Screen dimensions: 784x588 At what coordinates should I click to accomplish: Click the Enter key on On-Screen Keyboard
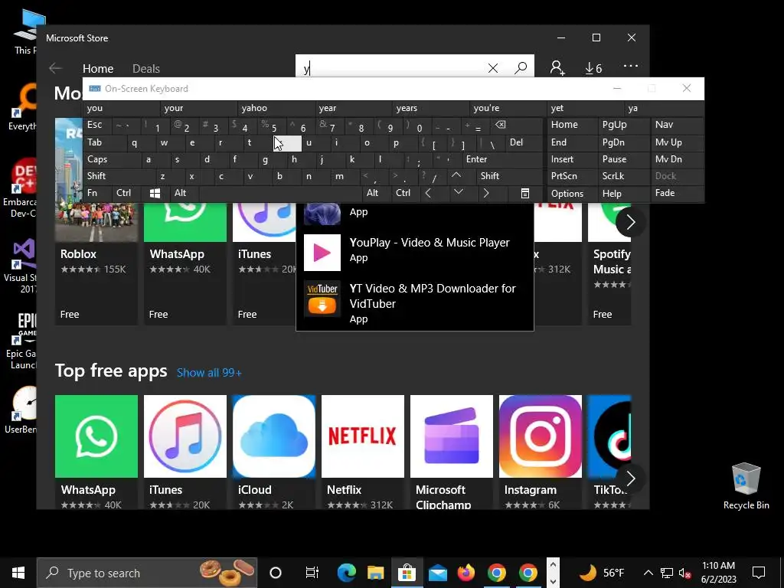(x=501, y=159)
